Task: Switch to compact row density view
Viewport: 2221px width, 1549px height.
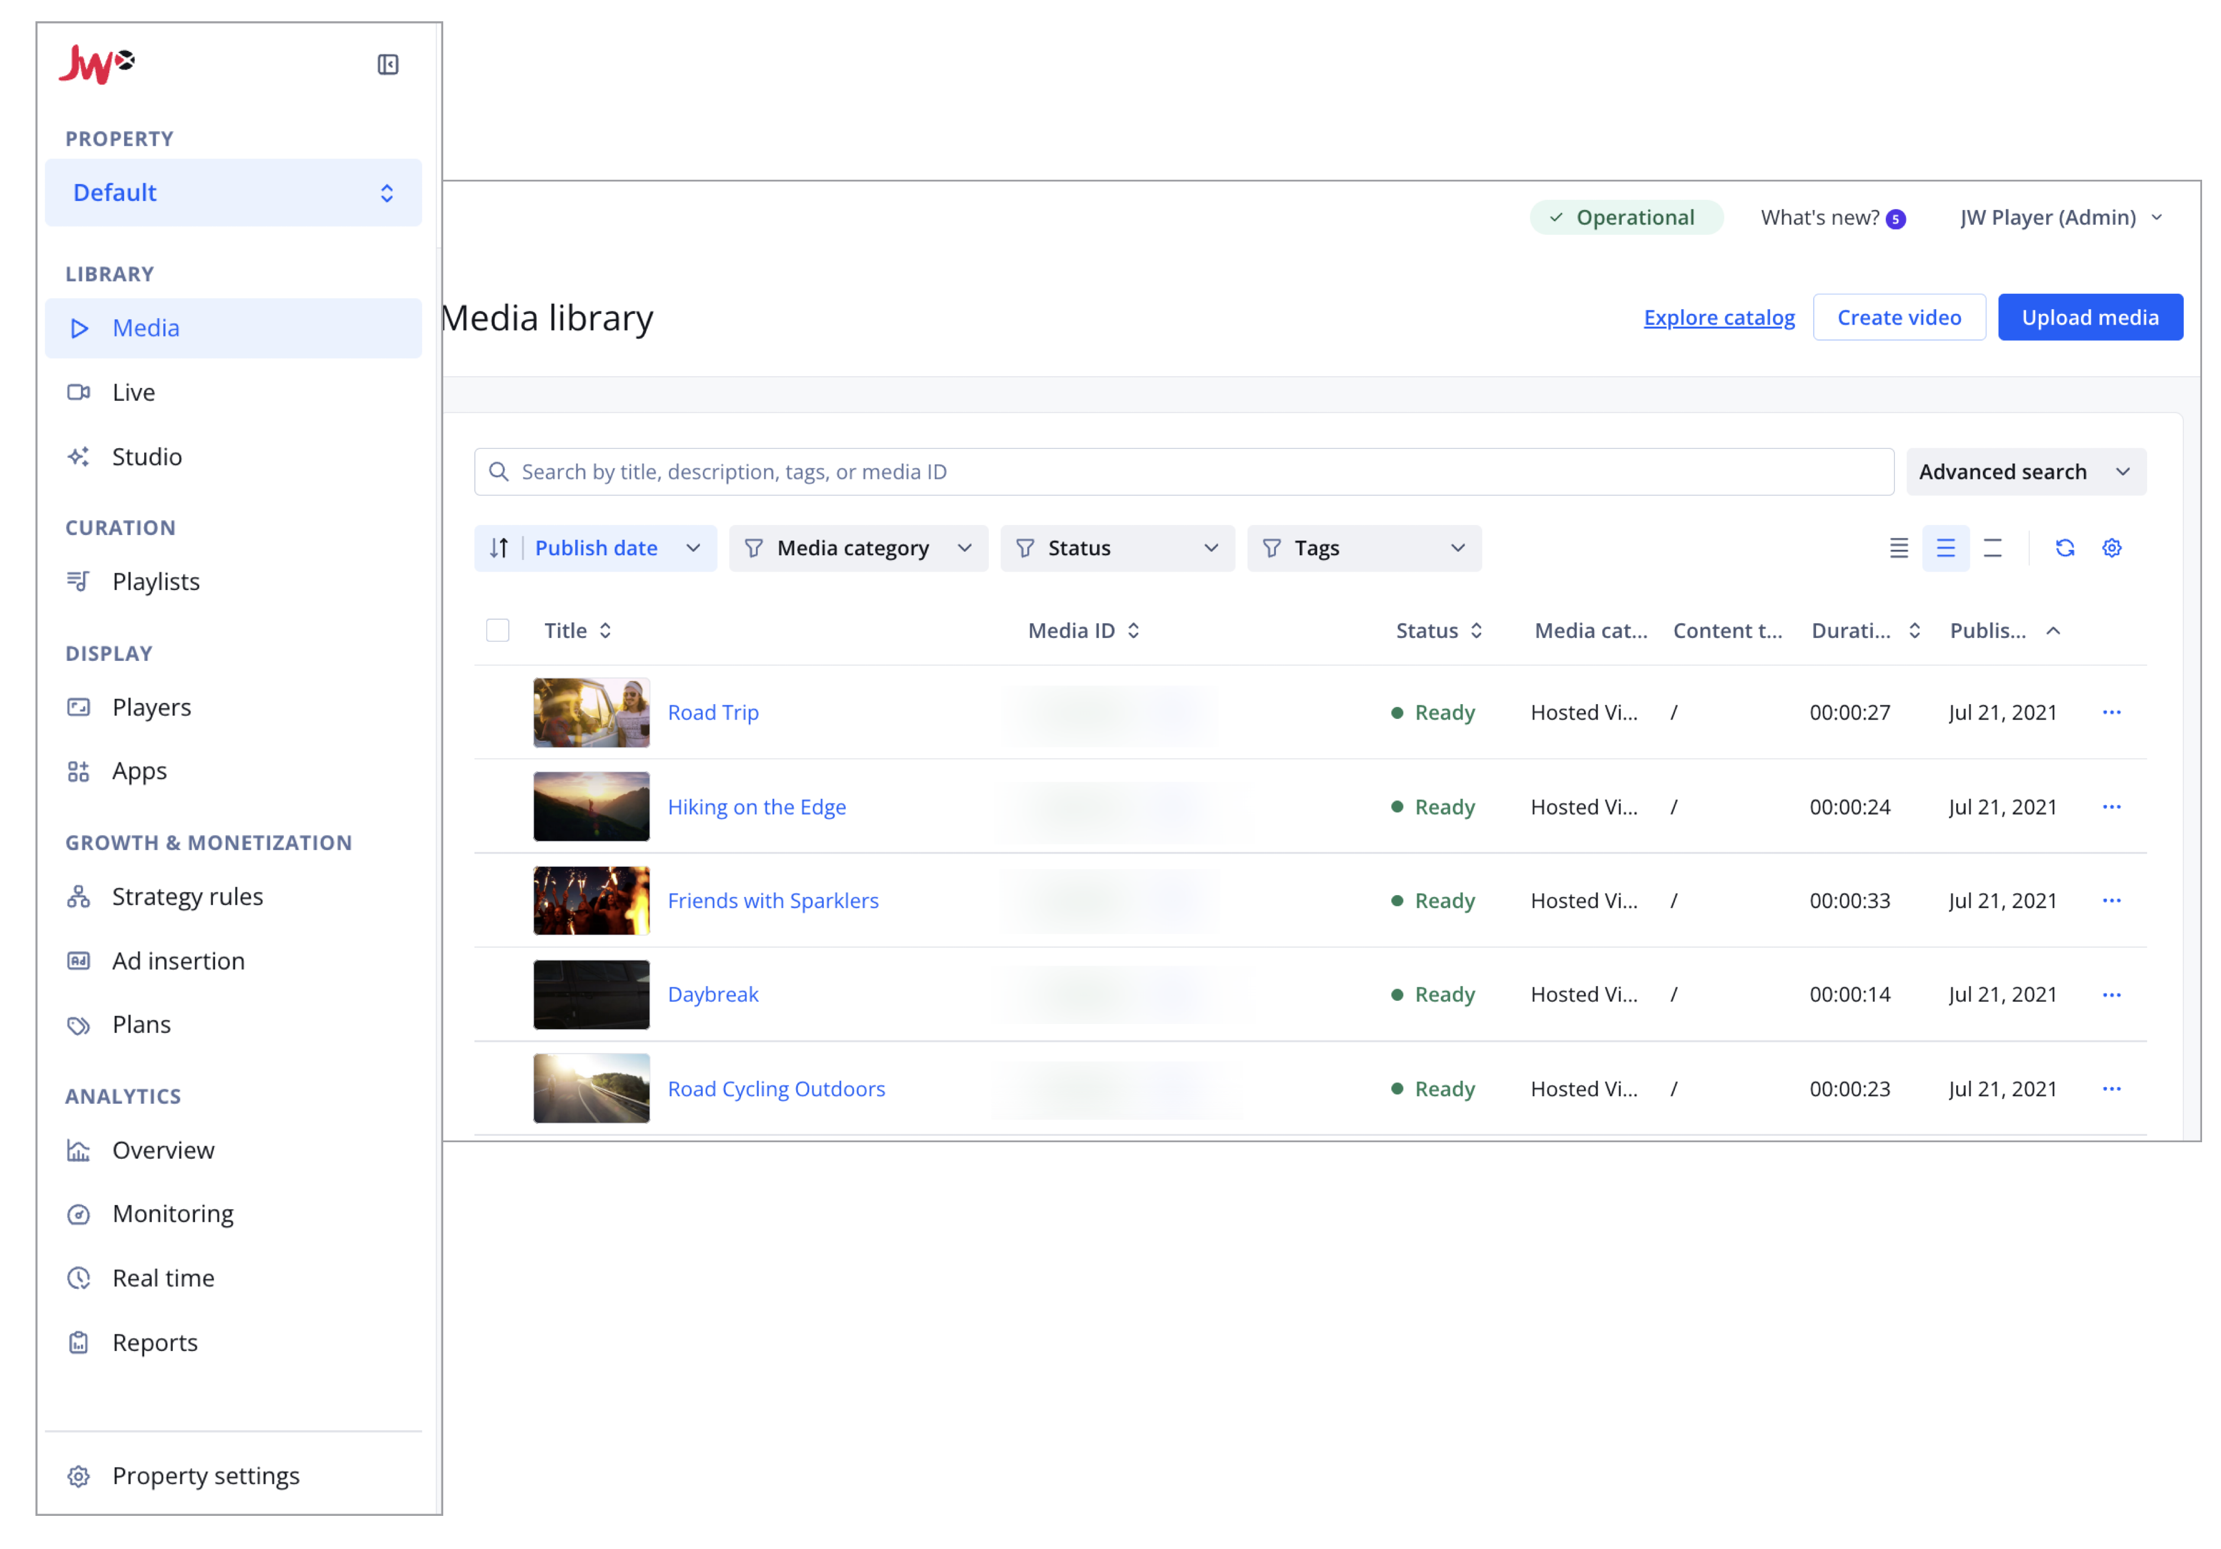Action: click(1899, 549)
